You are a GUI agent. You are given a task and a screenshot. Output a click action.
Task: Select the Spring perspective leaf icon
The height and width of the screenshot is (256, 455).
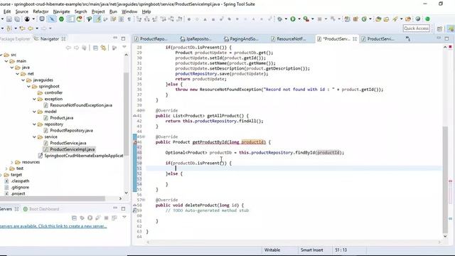pos(451,28)
